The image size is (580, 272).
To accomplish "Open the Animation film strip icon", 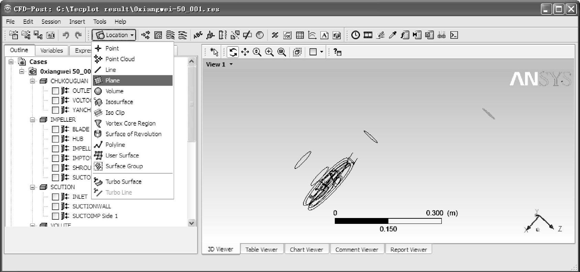I will point(368,35).
